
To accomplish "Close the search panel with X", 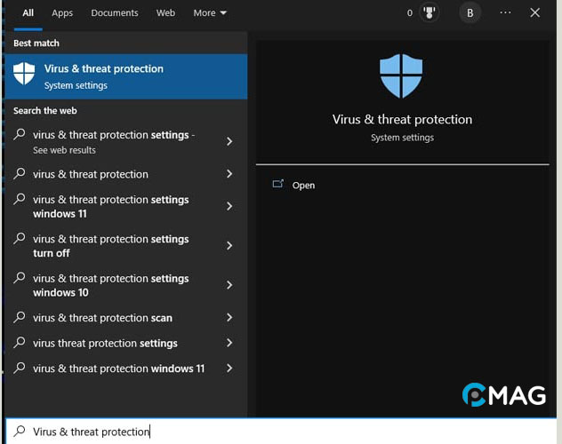I will tap(534, 13).
